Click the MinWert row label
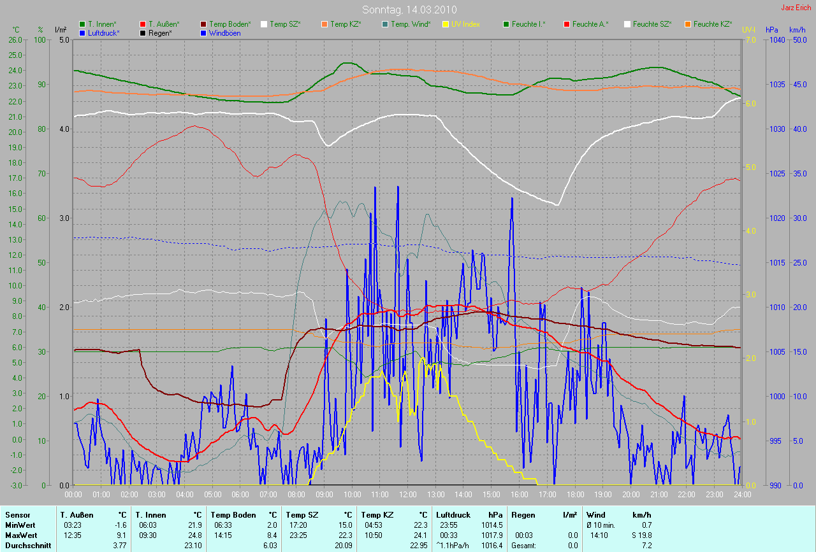The width and height of the screenshot is (816, 552). pos(21,525)
